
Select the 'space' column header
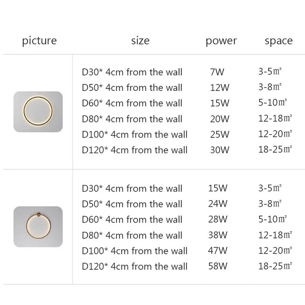[279, 41]
